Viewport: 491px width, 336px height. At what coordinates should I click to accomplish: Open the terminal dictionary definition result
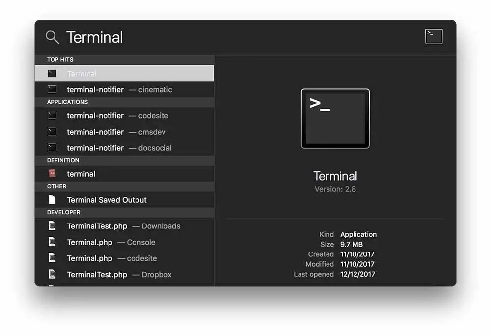pos(124,174)
